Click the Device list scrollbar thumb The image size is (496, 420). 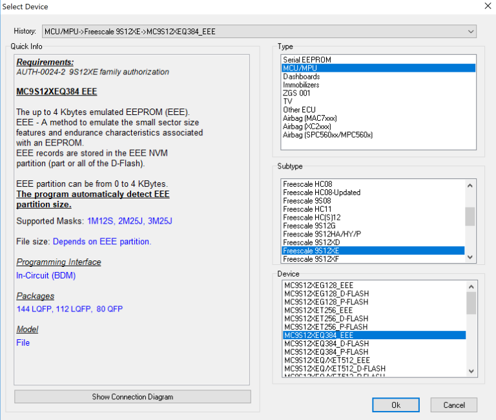pyautogui.click(x=471, y=303)
